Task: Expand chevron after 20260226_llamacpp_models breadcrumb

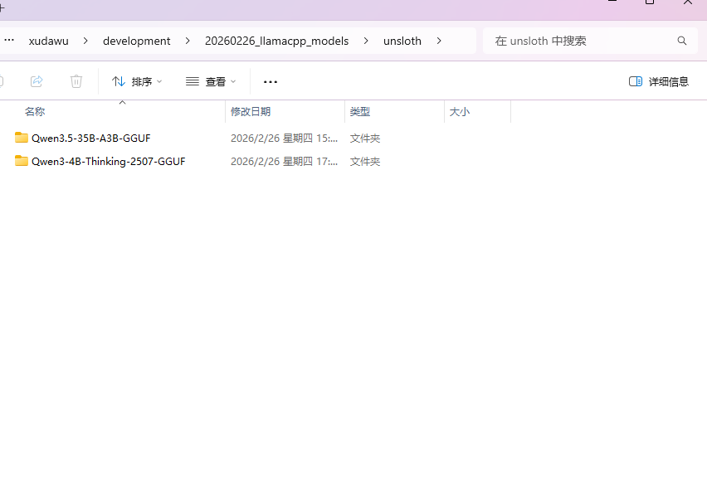Action: [x=366, y=41]
